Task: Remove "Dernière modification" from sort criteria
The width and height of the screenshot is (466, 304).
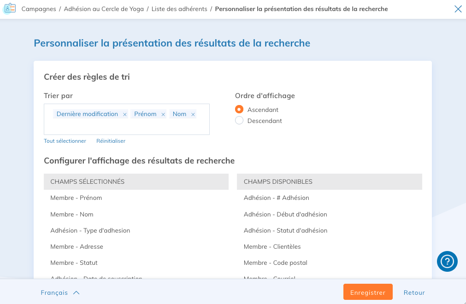Action: point(124,114)
